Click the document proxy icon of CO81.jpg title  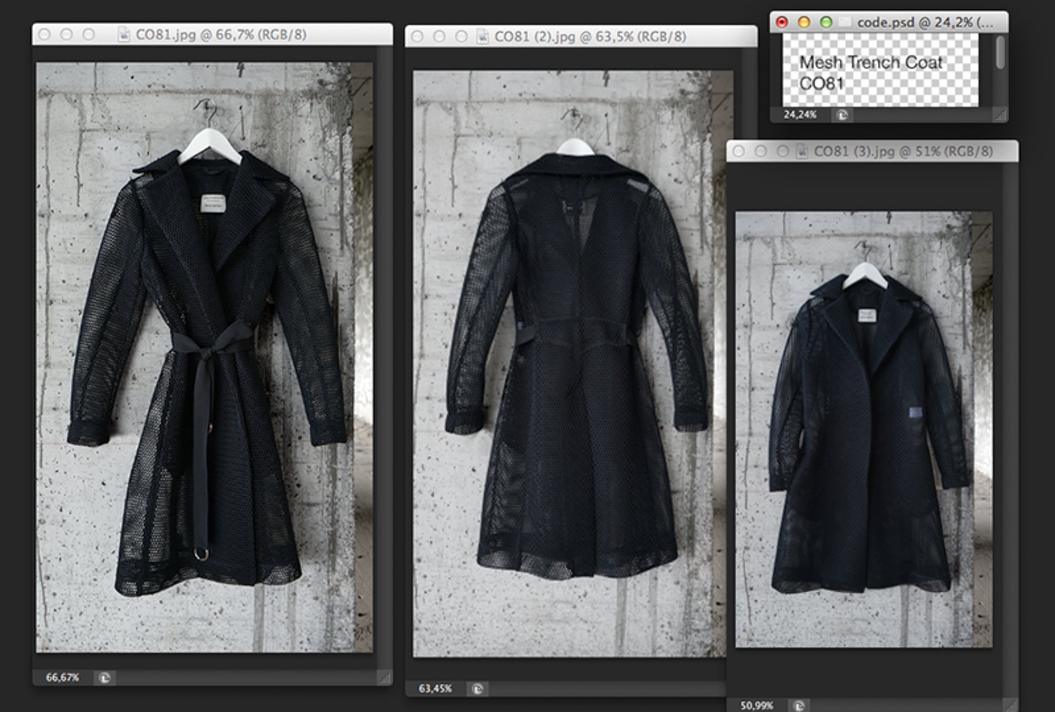coord(124,35)
